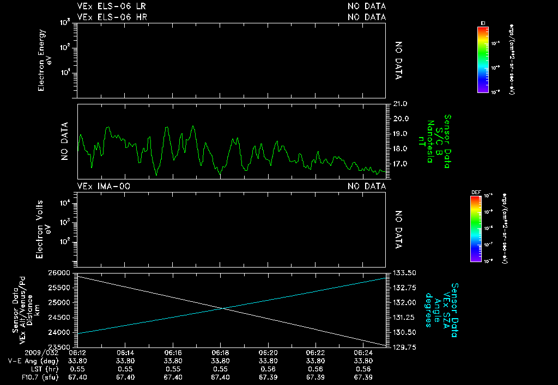This screenshot has height=385, width=558.
Task: Click the green 'Sensor Data S/C B Nanotesla nT' label
Action: (434, 141)
